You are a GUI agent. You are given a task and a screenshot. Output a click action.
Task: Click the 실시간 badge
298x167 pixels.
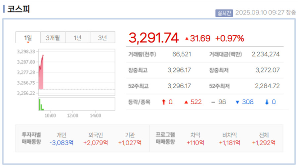click(224, 13)
